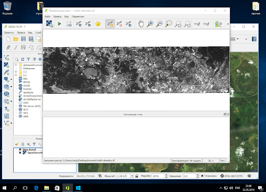Select the Add point tool
This screenshot has height=192, width=266.
coord(110,24)
